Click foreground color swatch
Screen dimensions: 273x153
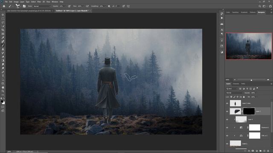(x=2, y=102)
